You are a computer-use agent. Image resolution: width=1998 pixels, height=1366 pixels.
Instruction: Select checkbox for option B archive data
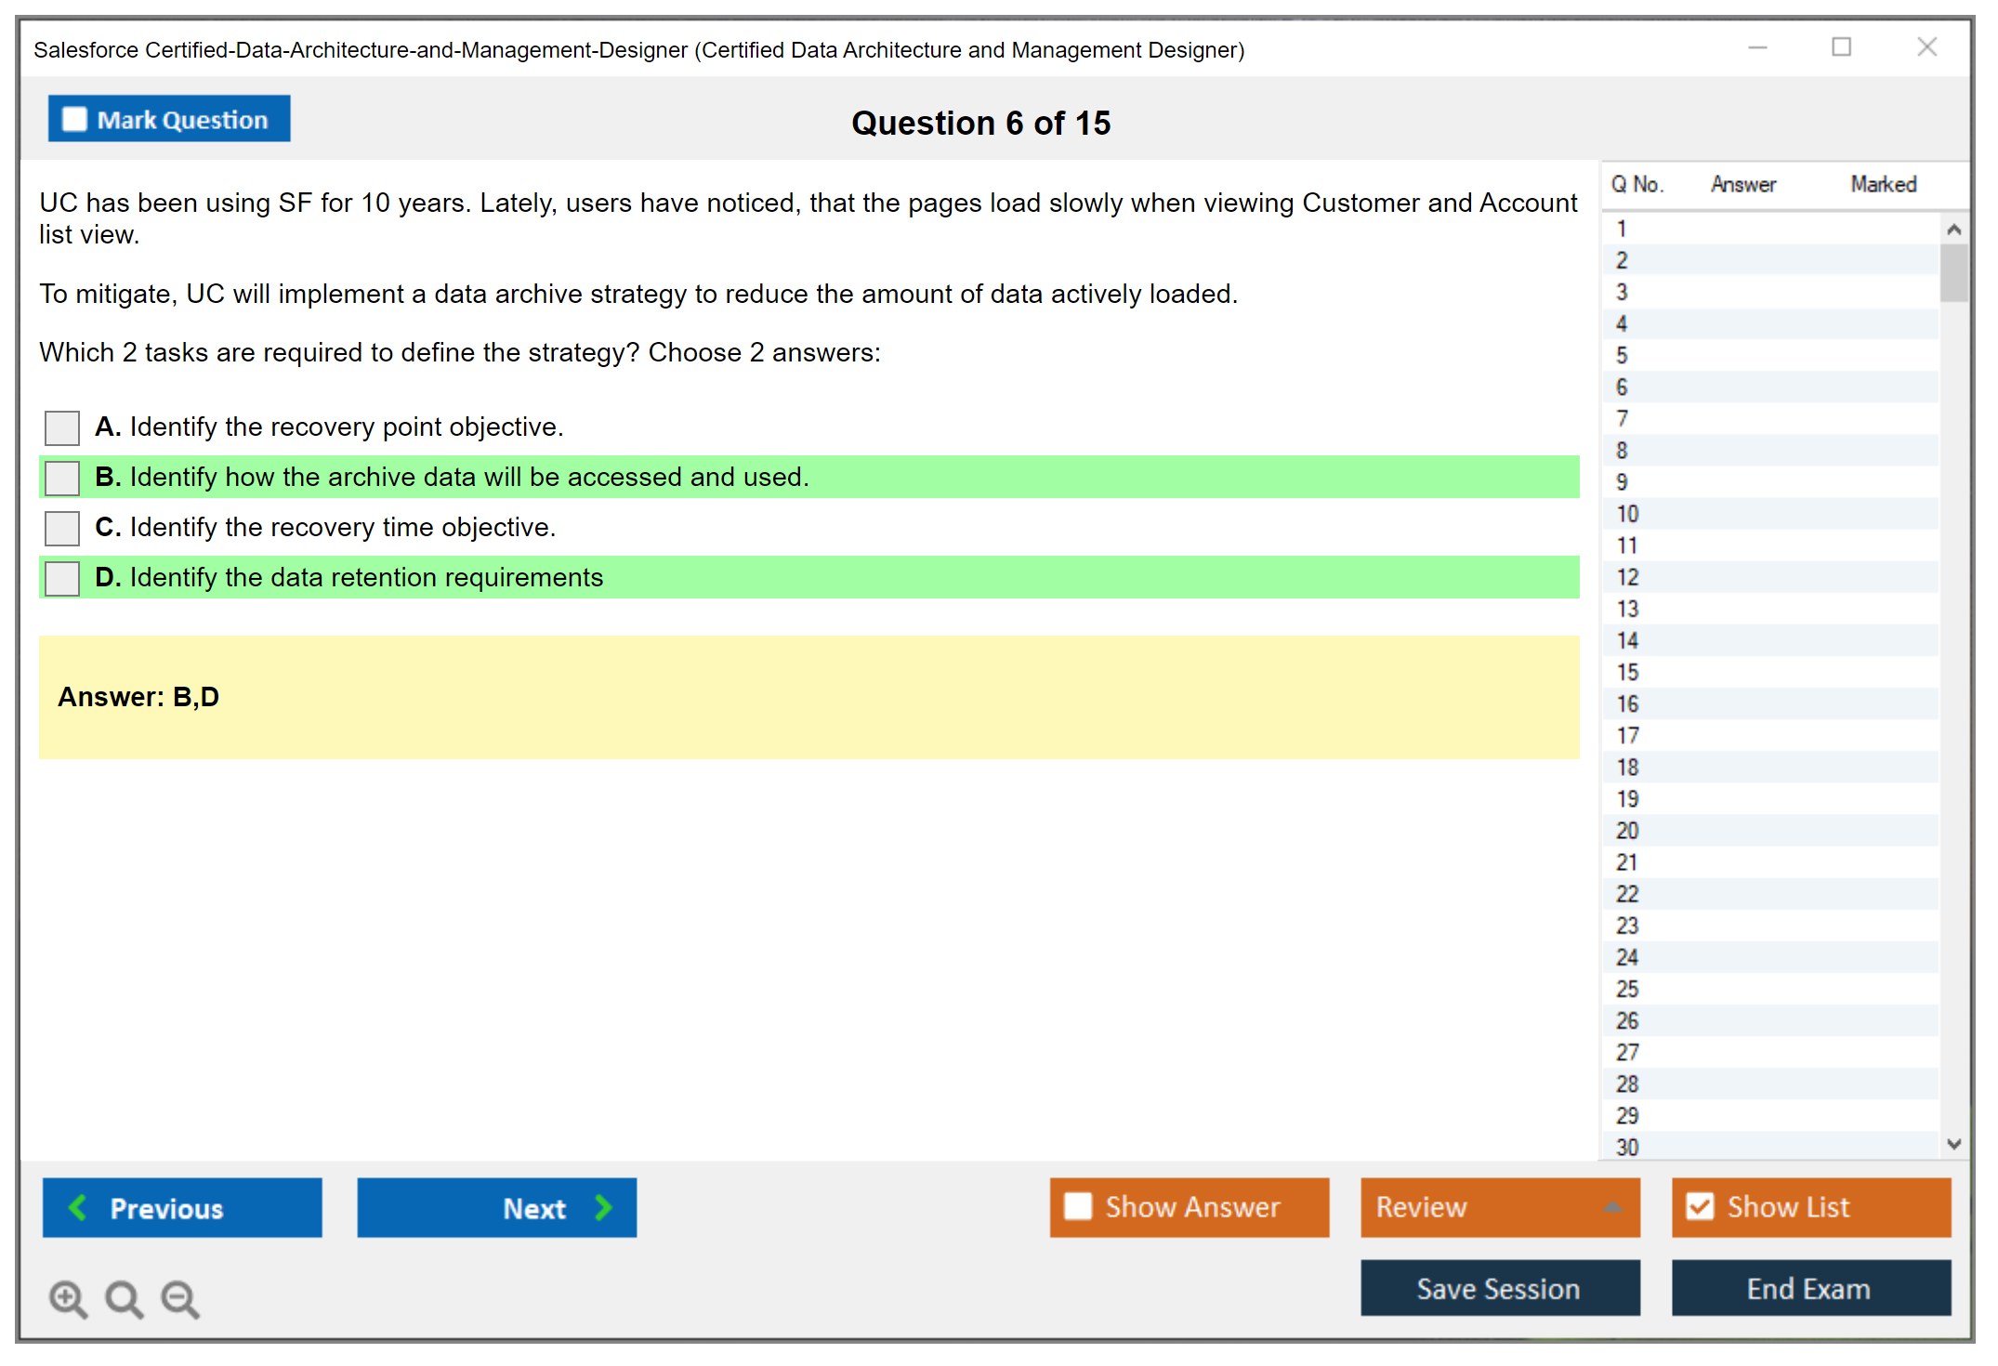point(62,478)
